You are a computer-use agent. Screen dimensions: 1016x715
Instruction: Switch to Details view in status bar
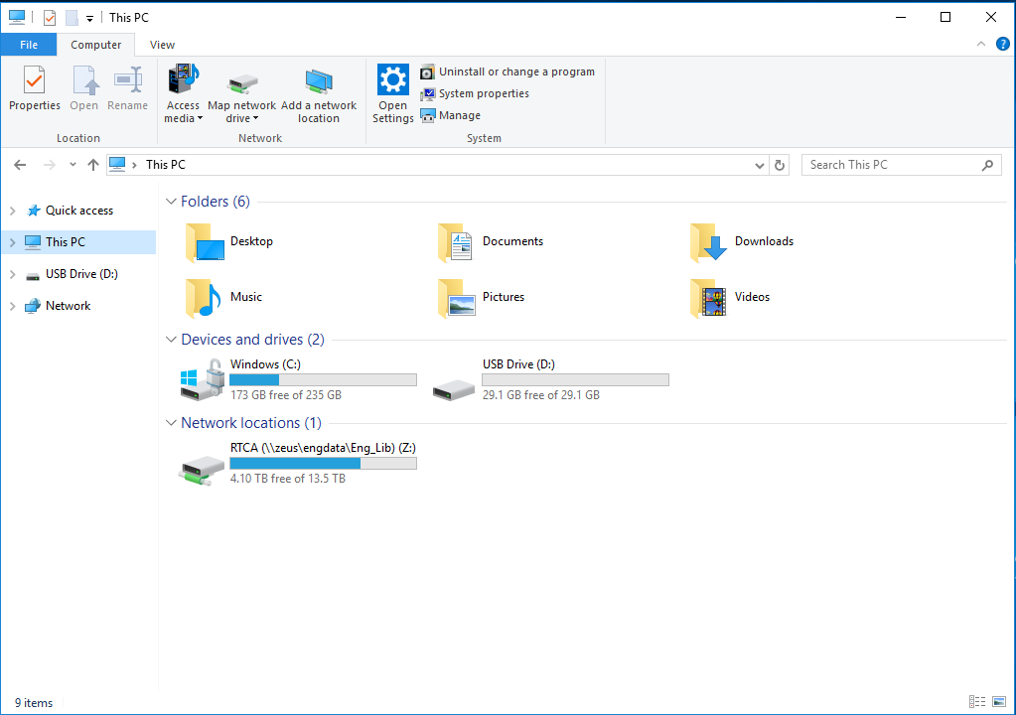point(977,701)
